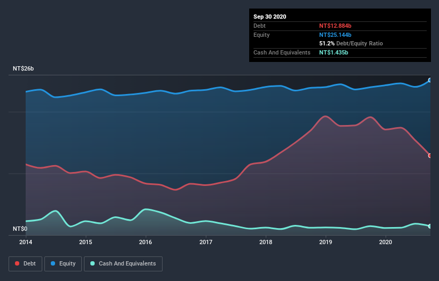
Task: Select the Equity endpoint marker on chart
Action: click(430, 80)
